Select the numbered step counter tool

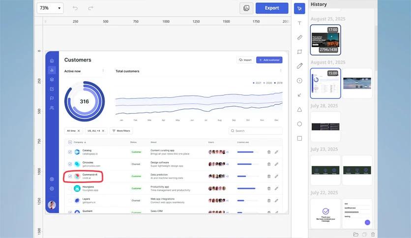click(299, 81)
